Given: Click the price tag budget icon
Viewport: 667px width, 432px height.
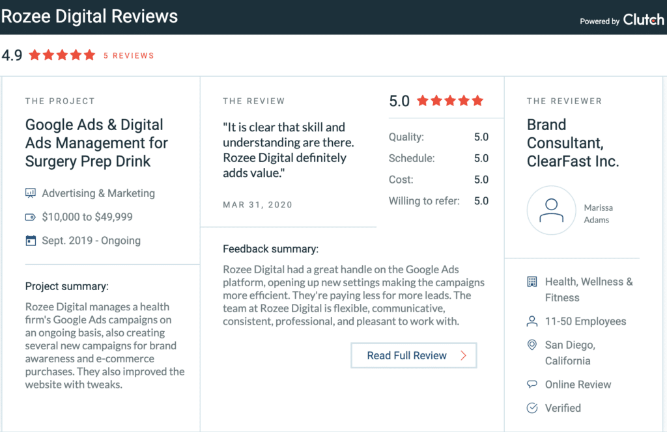Looking at the screenshot, I should (30, 217).
